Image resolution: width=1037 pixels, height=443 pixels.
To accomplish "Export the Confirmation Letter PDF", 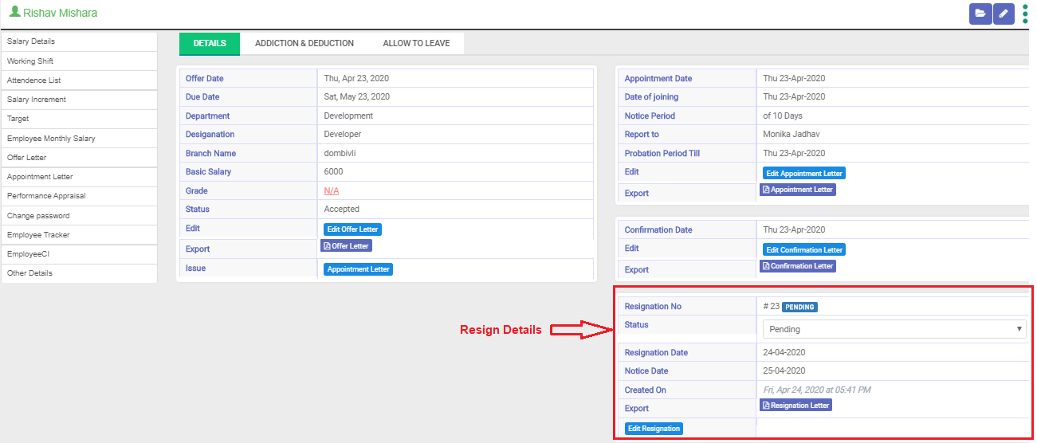I will tap(798, 266).
